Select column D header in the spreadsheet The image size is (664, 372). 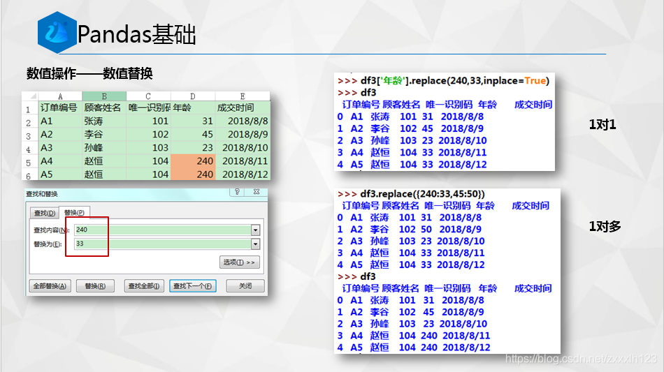point(193,96)
